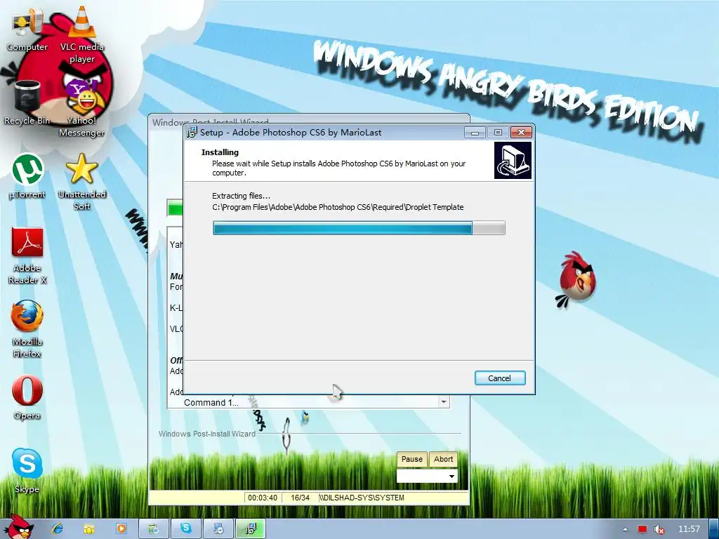Click the Installing heading in Setup
The width and height of the screenshot is (719, 539).
point(220,152)
